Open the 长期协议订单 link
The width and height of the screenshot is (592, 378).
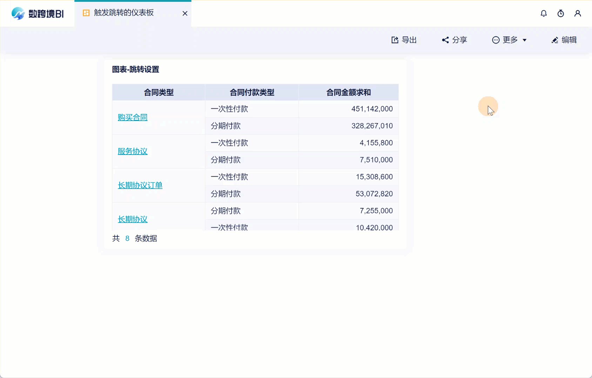pos(140,185)
